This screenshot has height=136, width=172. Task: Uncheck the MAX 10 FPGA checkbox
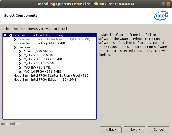tap(20, 72)
